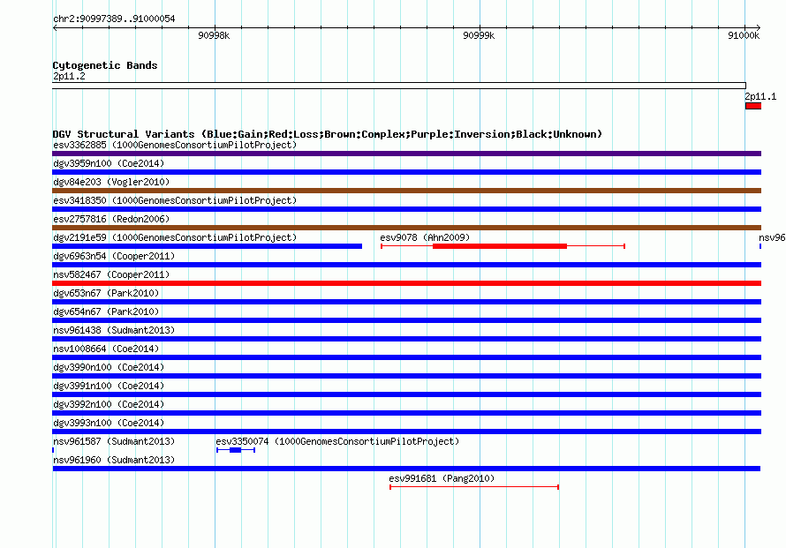Click the dgv84e203 (Vogler2010) label
Screen dimensions: 786x548
(111, 182)
